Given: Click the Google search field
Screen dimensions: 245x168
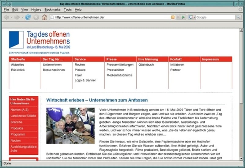Looking at the screenshot, I should coord(215,17).
